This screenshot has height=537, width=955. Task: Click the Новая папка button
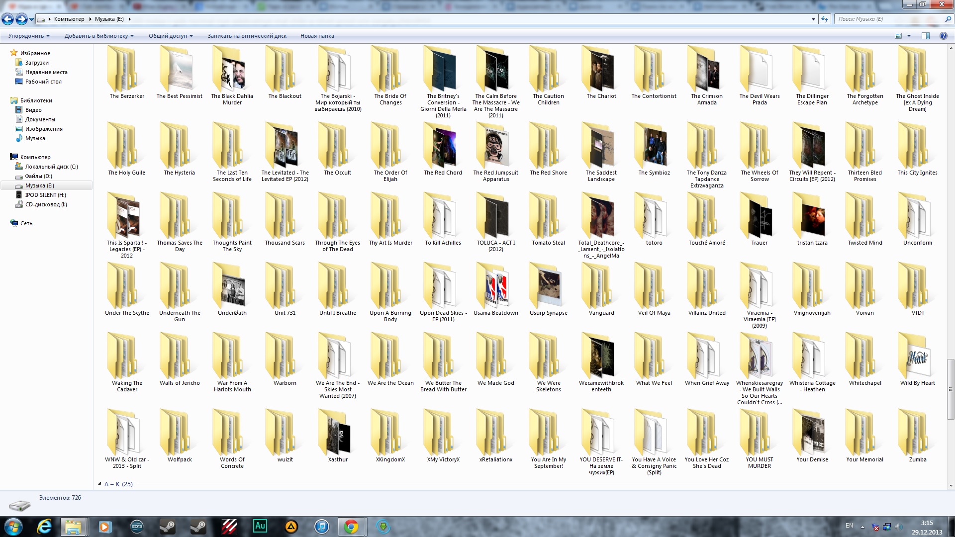pos(317,36)
